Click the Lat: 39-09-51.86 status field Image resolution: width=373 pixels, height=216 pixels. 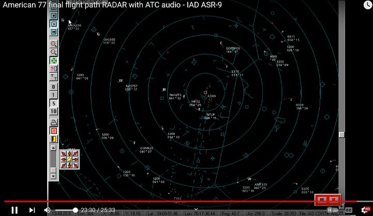tap(163, 213)
